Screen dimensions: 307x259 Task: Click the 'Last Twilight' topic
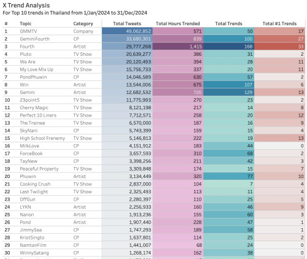34,191
